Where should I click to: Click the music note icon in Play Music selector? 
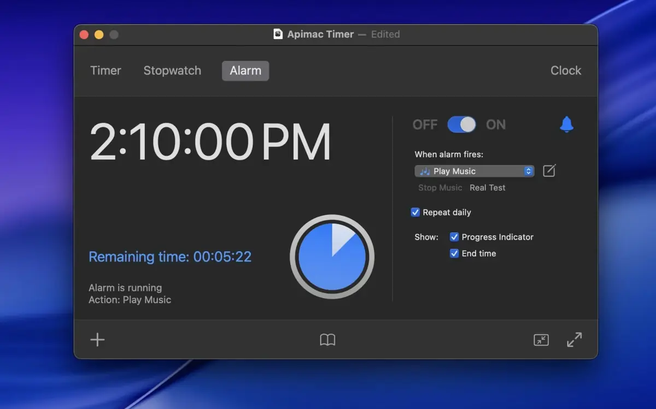(x=425, y=171)
